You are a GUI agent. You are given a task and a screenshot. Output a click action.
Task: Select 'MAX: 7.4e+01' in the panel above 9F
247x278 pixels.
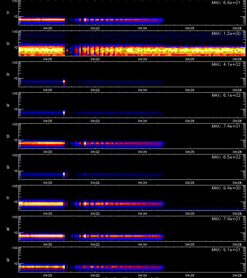pos(226,219)
